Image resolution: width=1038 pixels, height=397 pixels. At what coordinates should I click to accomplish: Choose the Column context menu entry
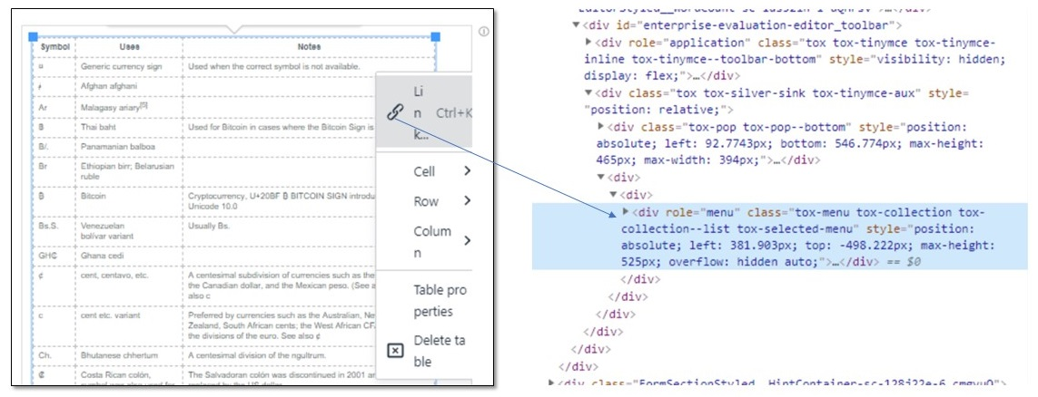pyautogui.click(x=424, y=242)
